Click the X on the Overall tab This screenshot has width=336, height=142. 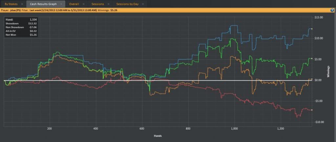pos(84,4)
